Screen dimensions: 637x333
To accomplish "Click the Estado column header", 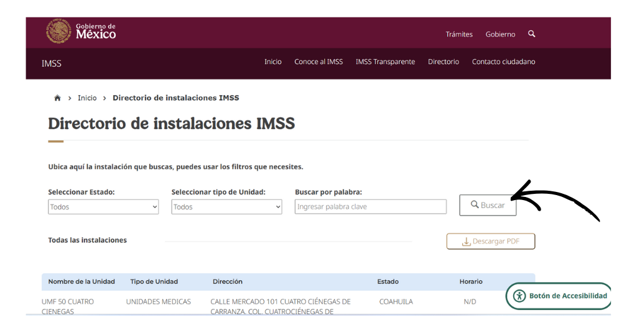I will click(388, 281).
